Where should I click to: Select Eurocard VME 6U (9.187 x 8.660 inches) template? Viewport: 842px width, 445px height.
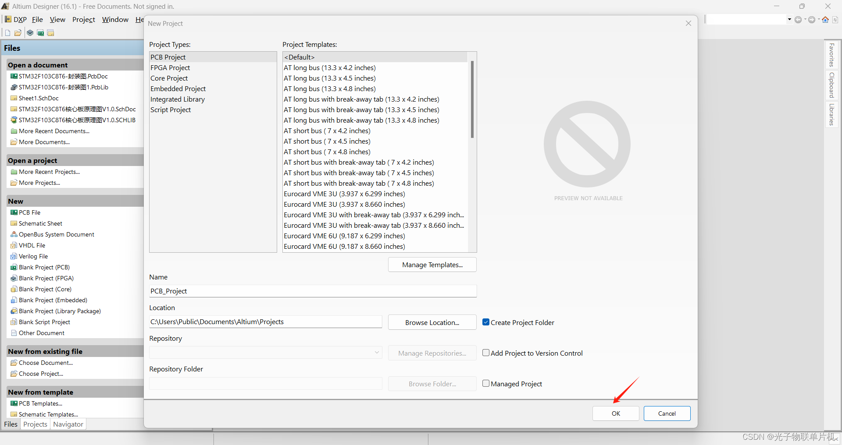[x=375, y=246]
